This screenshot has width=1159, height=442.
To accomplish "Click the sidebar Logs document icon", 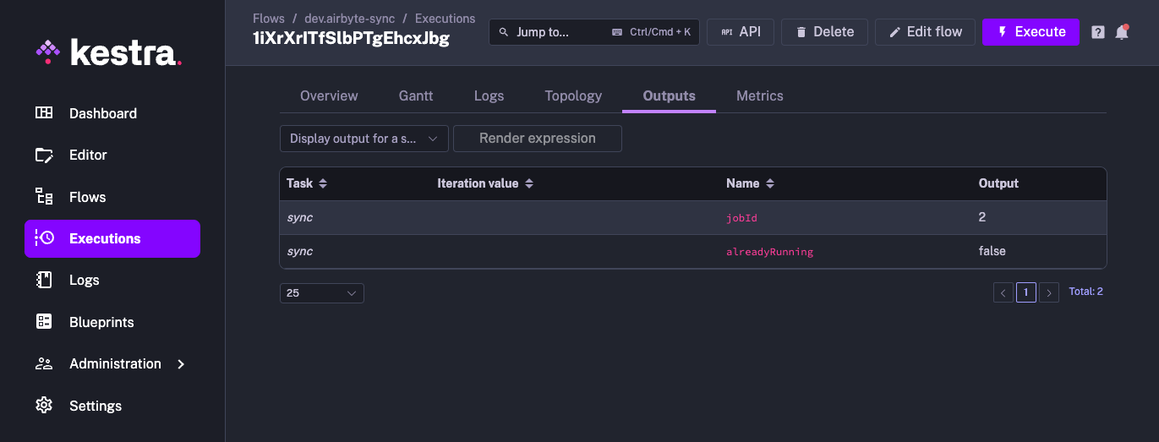I will pos(44,280).
